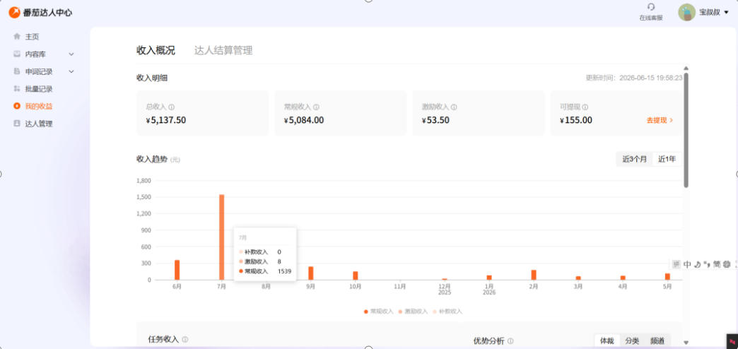Screen dimensions: 738x349
Task: Select 近3个月 time range
Action: (x=635, y=159)
